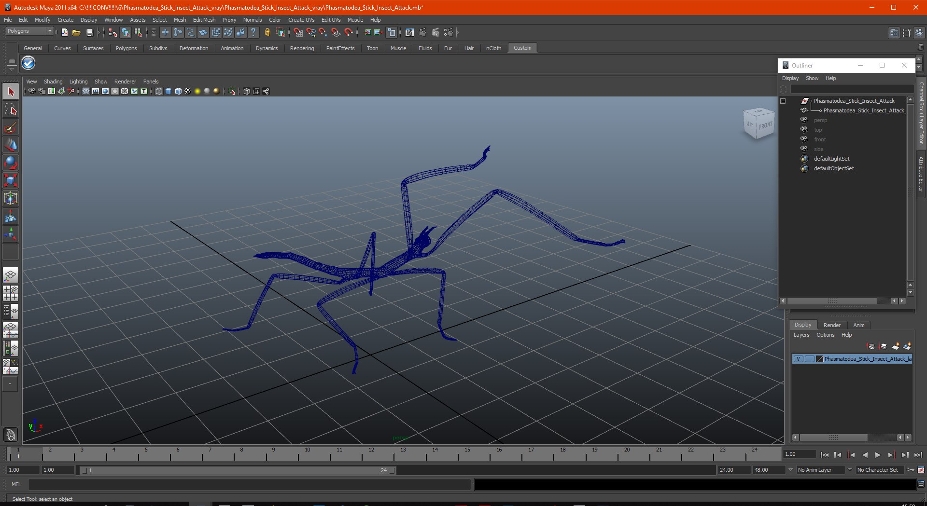Select the Show Manipulator tool
927x506 pixels.
(x=11, y=234)
